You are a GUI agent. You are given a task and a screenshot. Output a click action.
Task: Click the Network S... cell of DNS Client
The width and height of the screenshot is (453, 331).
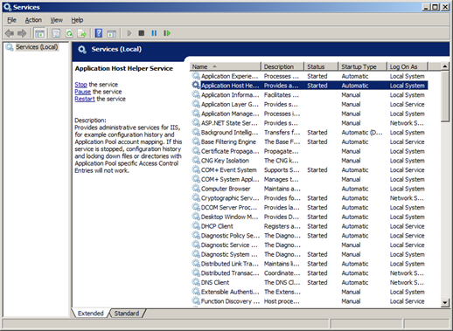point(407,282)
